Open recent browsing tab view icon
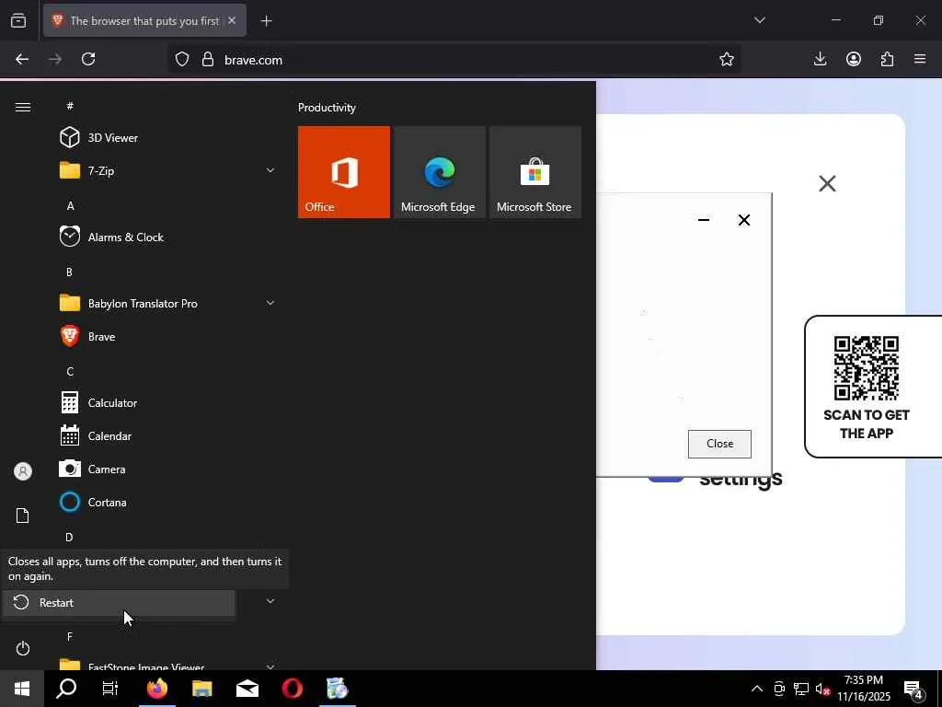Image resolution: width=942 pixels, height=707 pixels. pyautogui.click(x=18, y=21)
